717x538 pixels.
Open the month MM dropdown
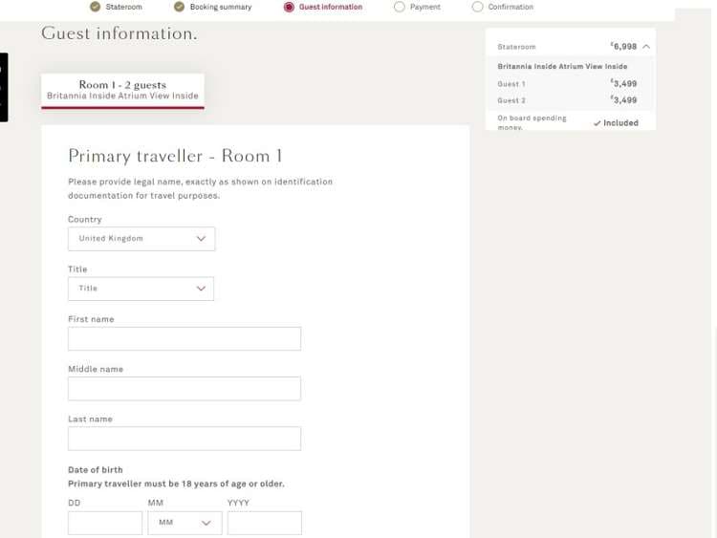(x=185, y=523)
